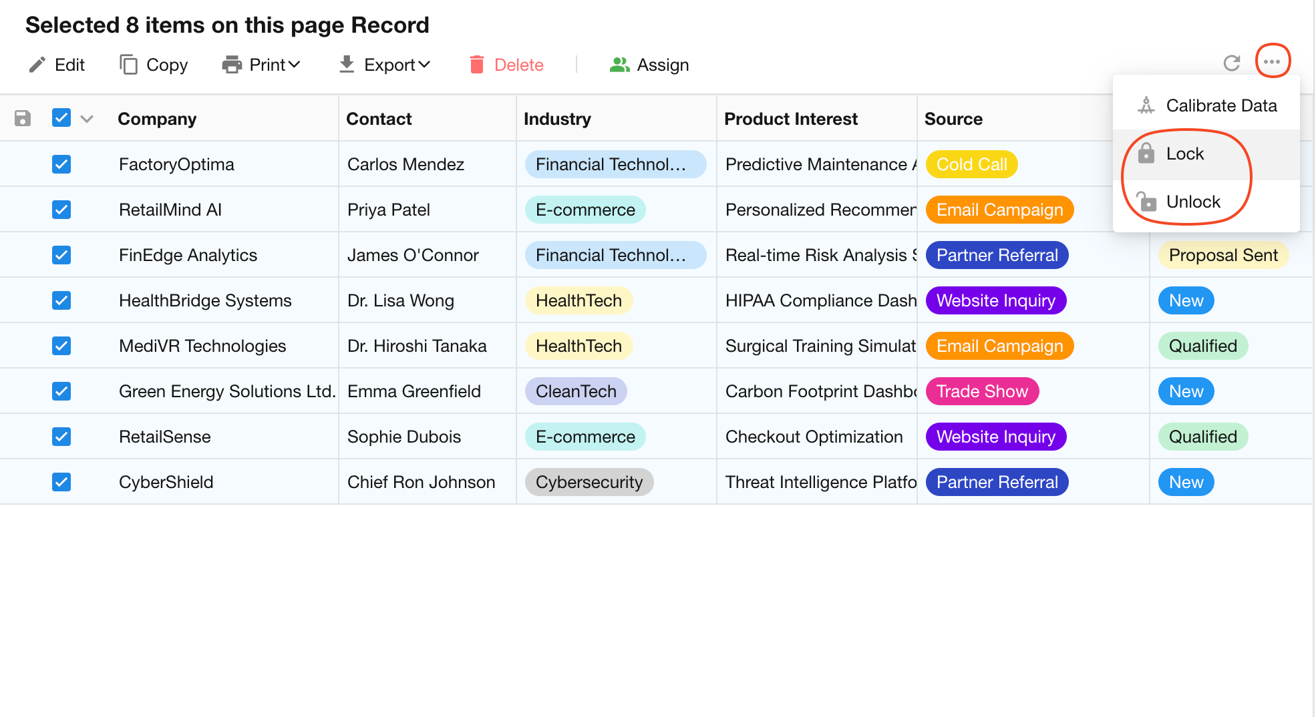Sort by the Company column header
The width and height of the screenshot is (1316, 717).
[x=157, y=119]
